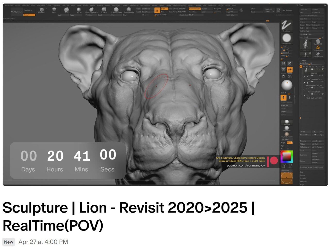Viewport: 330px width, 249px height.
Task: Select the rm_fobw material
Action: (x=287, y=122)
